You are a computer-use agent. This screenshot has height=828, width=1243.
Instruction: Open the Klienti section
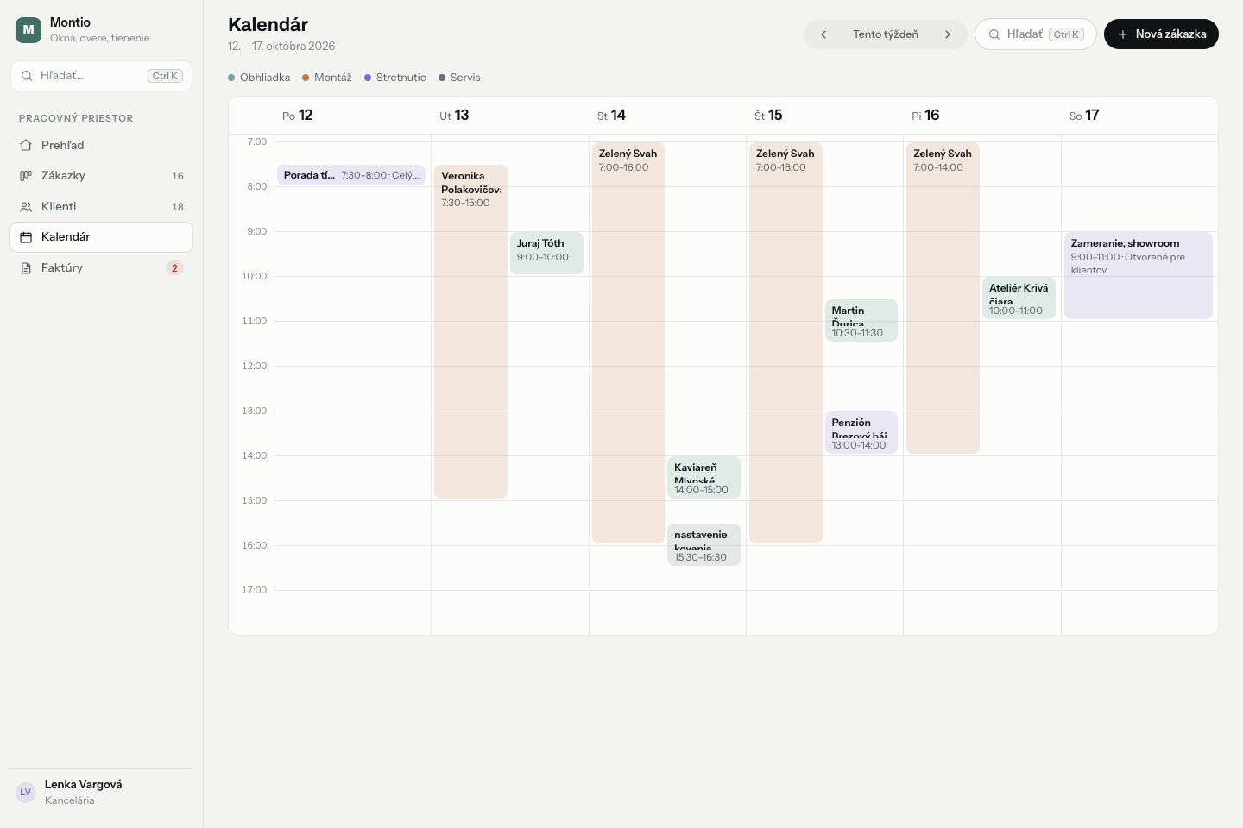pos(101,206)
